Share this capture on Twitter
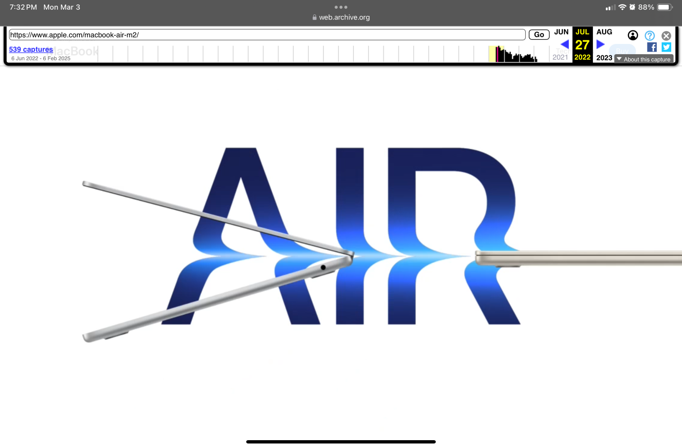 [666, 47]
